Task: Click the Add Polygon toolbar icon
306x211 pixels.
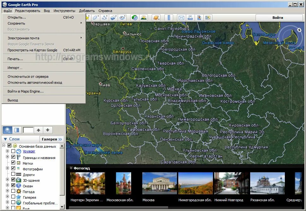Action: point(96,18)
